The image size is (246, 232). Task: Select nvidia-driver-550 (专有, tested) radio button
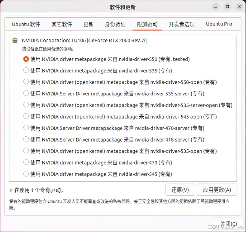click(x=26, y=59)
